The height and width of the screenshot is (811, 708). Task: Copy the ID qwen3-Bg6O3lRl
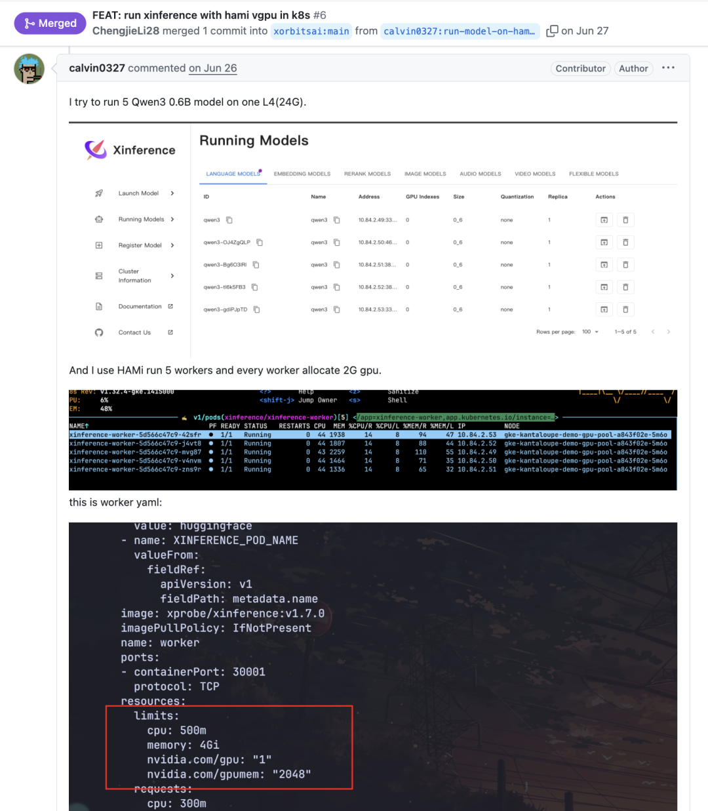click(256, 265)
